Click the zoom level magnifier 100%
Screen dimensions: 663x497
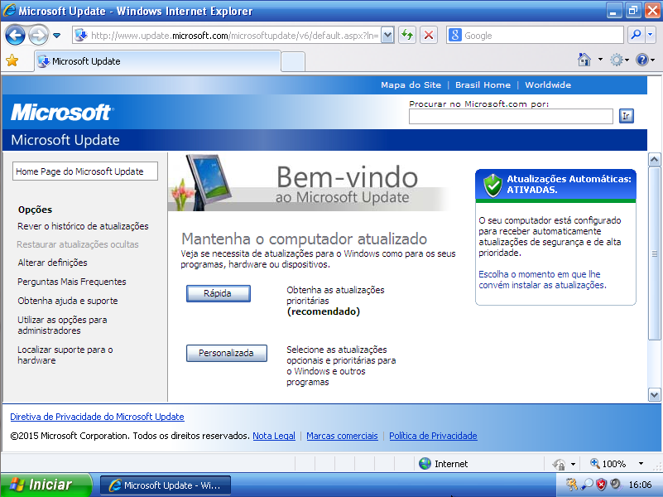(x=608, y=464)
